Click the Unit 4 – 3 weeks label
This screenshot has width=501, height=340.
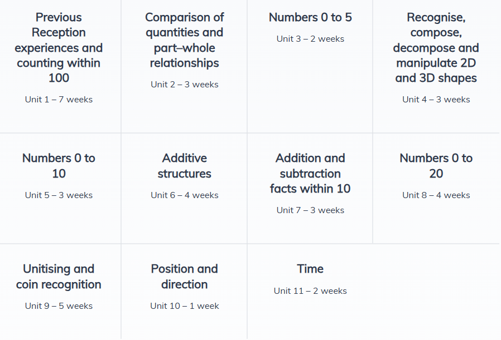click(x=436, y=100)
